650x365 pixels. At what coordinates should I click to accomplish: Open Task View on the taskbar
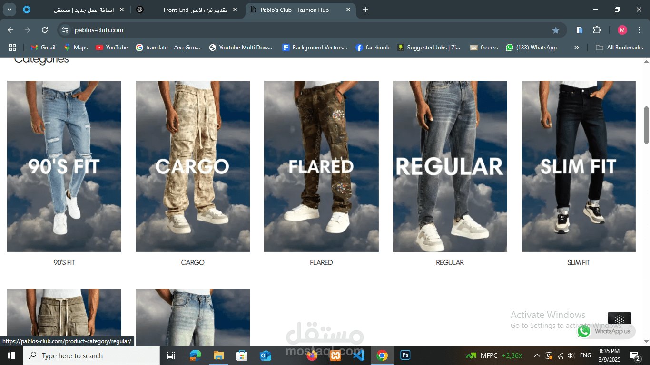pos(171,355)
